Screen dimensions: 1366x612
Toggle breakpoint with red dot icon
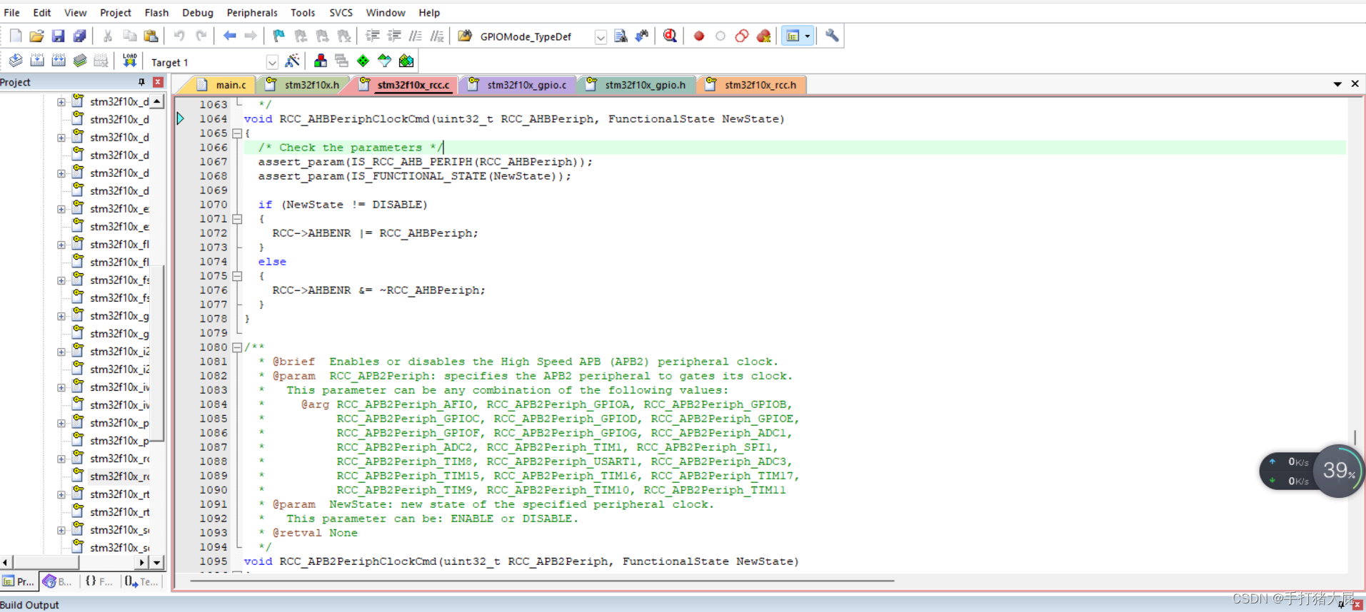699,36
